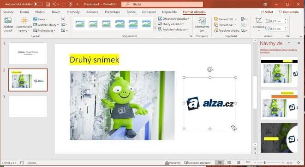Click the Save disk icon
Viewport: 305px width, 167px height.
point(48,4)
